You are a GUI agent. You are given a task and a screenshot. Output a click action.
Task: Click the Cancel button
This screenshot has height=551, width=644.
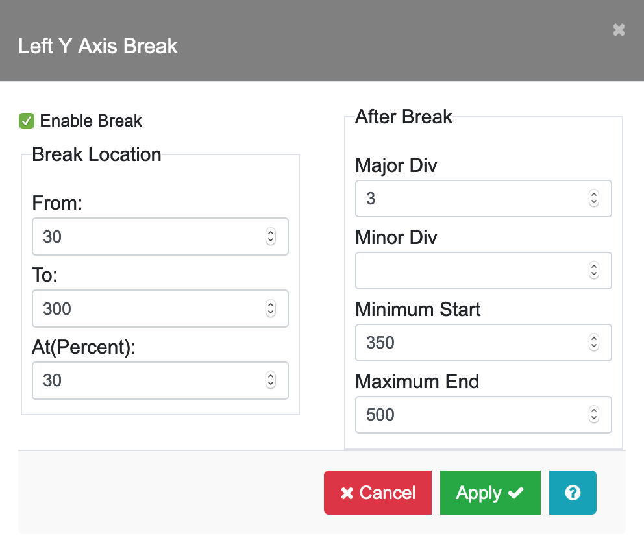click(378, 493)
